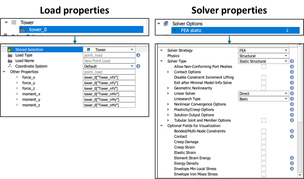Enable Geometric Nonlinearity checkbox
The height and width of the screenshot is (179, 304).
pyautogui.click(x=264, y=88)
